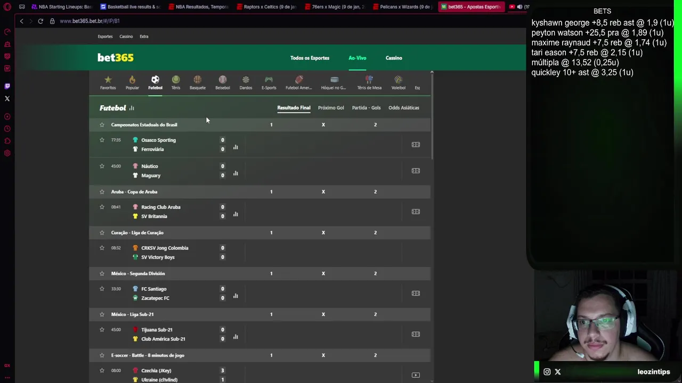Select the Popular flame sport icon
Viewport: 682px width, 383px height.
click(132, 82)
